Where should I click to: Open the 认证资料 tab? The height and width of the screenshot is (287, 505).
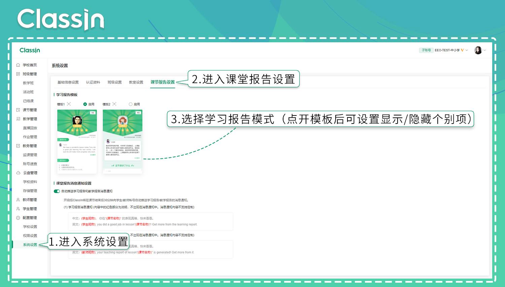93,82
